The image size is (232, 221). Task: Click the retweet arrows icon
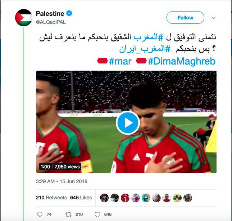[68, 215]
